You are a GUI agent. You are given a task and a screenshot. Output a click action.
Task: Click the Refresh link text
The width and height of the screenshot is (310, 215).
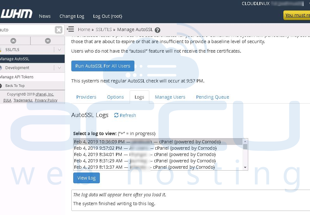pyautogui.click(x=128, y=115)
